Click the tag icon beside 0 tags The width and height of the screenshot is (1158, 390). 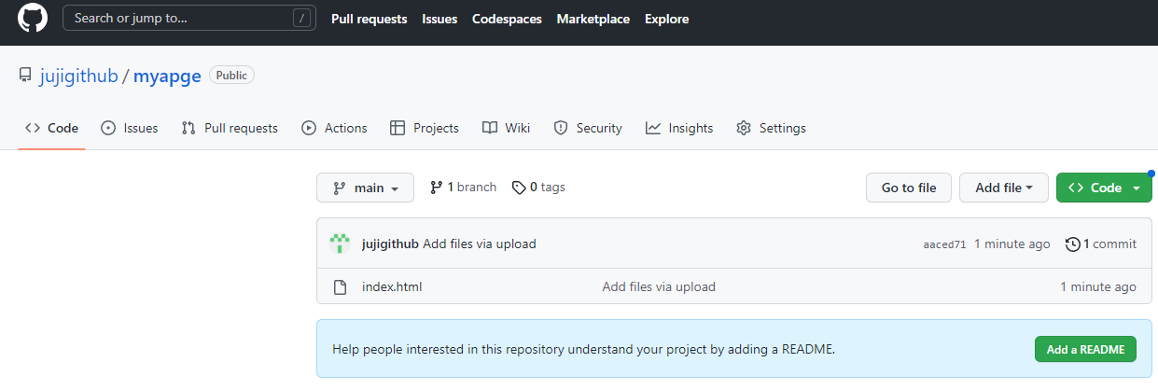pos(519,188)
